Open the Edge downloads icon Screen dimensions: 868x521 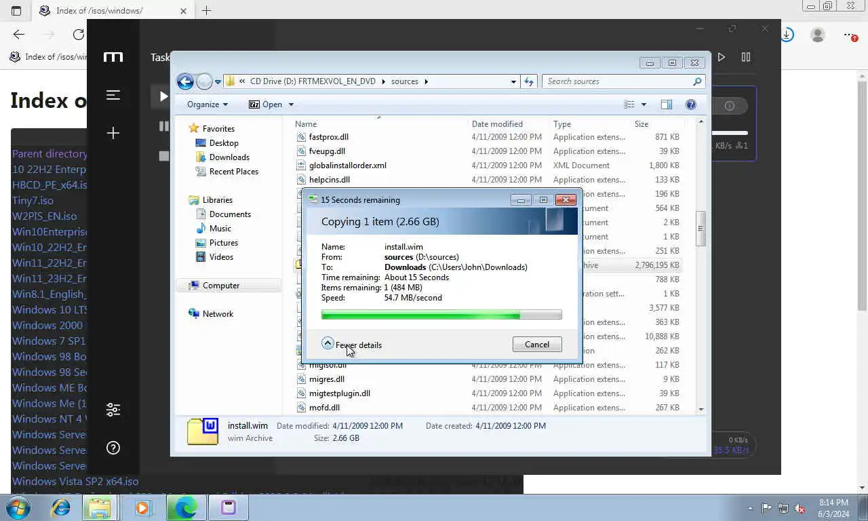point(787,35)
